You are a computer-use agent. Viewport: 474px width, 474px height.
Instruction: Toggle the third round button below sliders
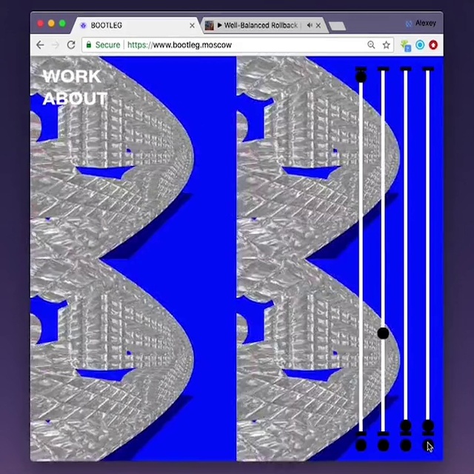point(405,445)
